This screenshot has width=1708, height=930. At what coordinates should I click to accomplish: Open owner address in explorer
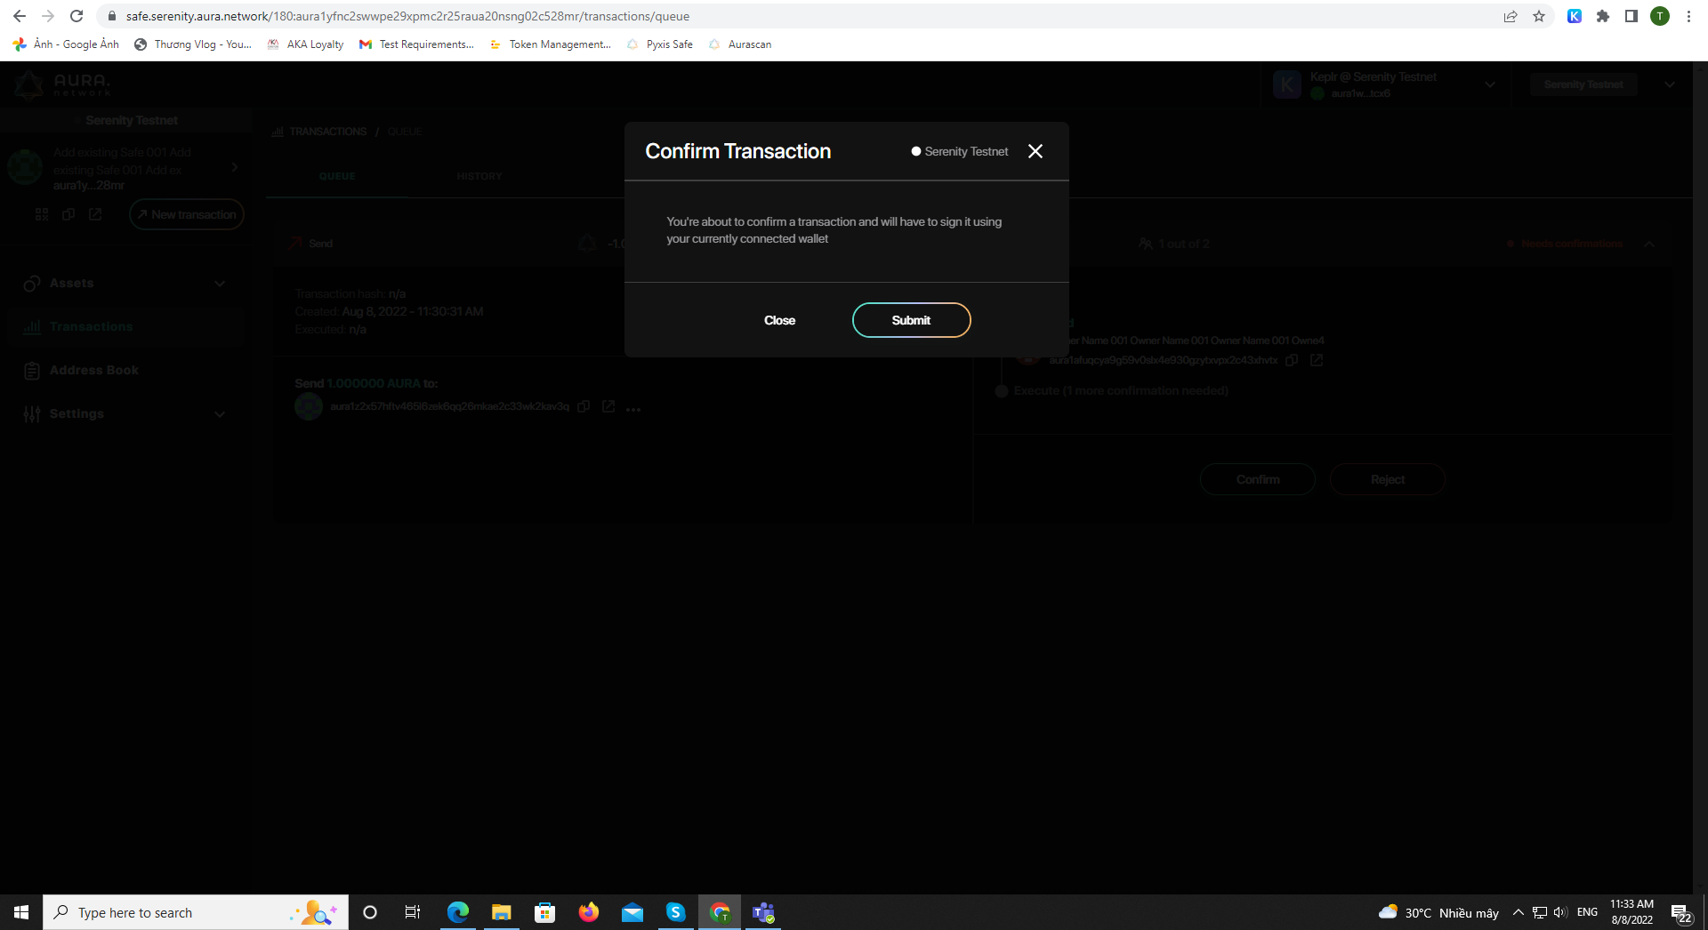click(x=1317, y=361)
